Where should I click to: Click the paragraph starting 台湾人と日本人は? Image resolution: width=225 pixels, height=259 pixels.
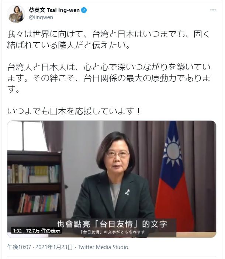pos(108,78)
